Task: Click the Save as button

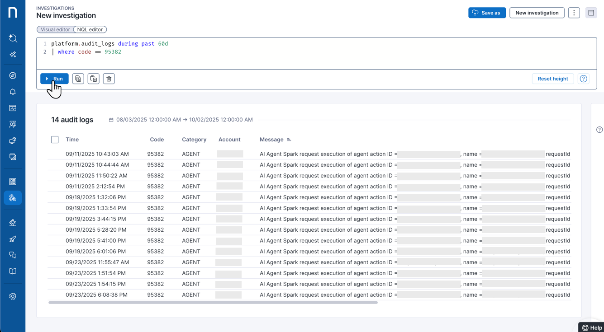Action: tap(487, 13)
